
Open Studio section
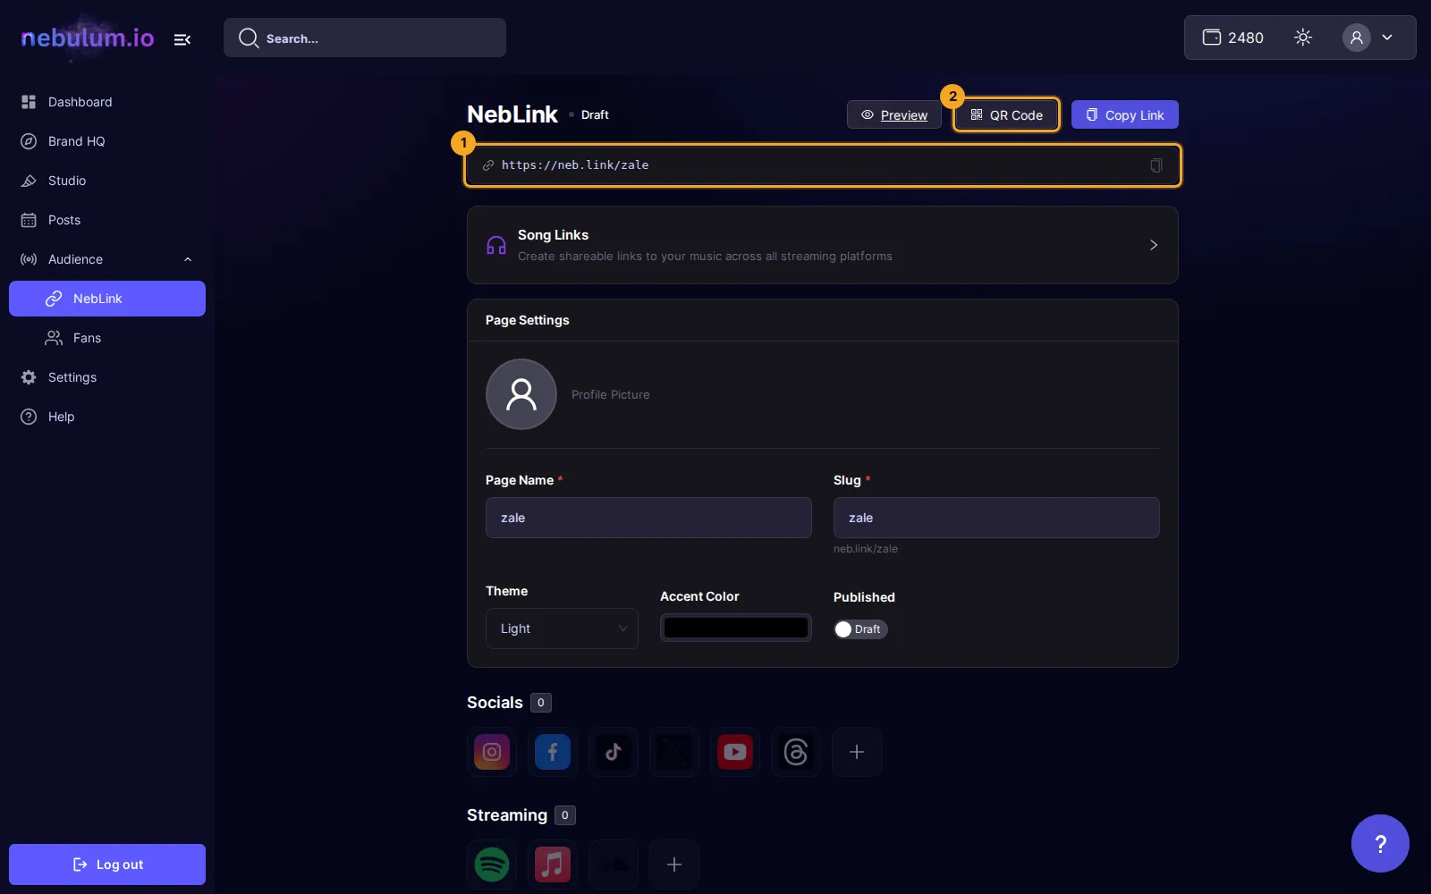(x=107, y=181)
